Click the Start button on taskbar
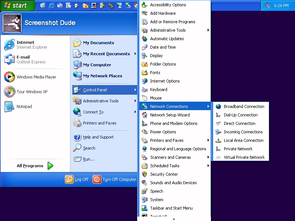This screenshot has width=295, height=221. (x=17, y=6)
